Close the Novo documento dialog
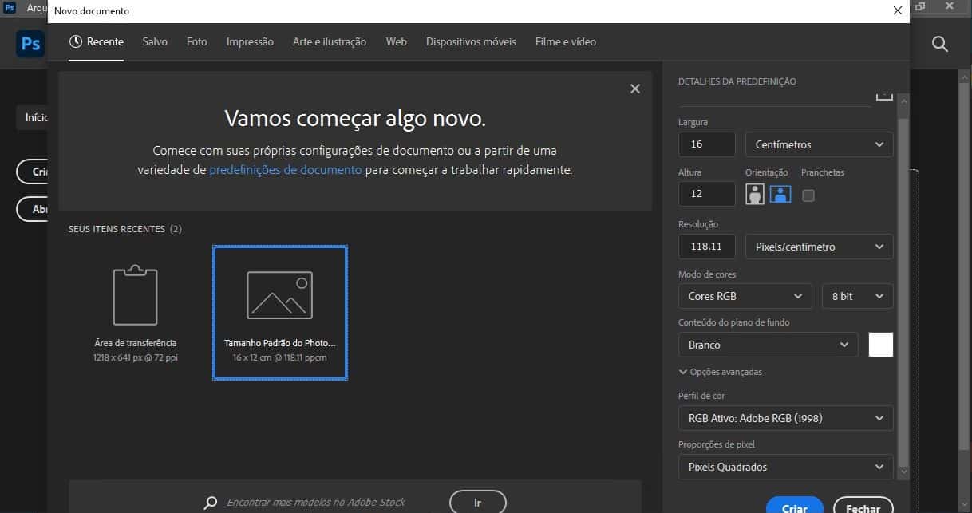Image resolution: width=972 pixels, height=513 pixels. [897, 11]
